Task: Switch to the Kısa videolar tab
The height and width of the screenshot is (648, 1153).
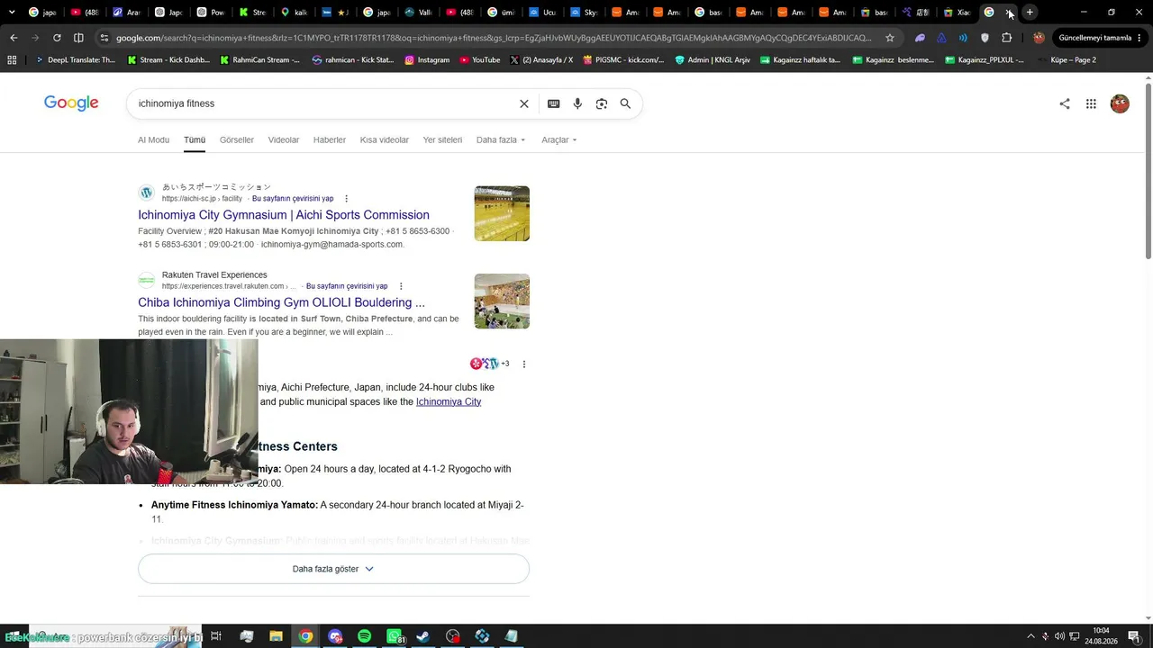Action: [x=385, y=140]
